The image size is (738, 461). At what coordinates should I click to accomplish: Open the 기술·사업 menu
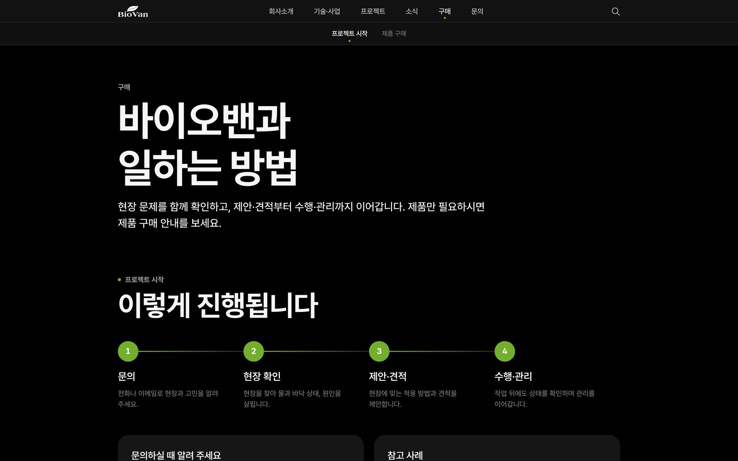point(327,12)
